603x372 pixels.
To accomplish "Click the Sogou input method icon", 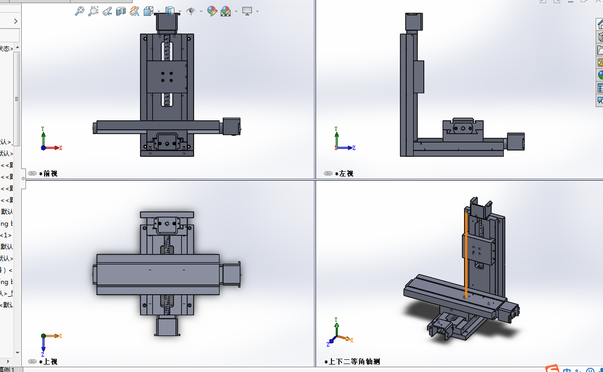I will (553, 368).
